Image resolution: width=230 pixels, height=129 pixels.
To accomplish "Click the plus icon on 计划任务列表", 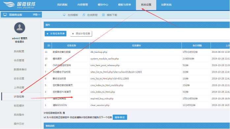I will [x=47, y=34].
